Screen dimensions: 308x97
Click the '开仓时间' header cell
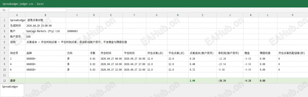pos(111,53)
